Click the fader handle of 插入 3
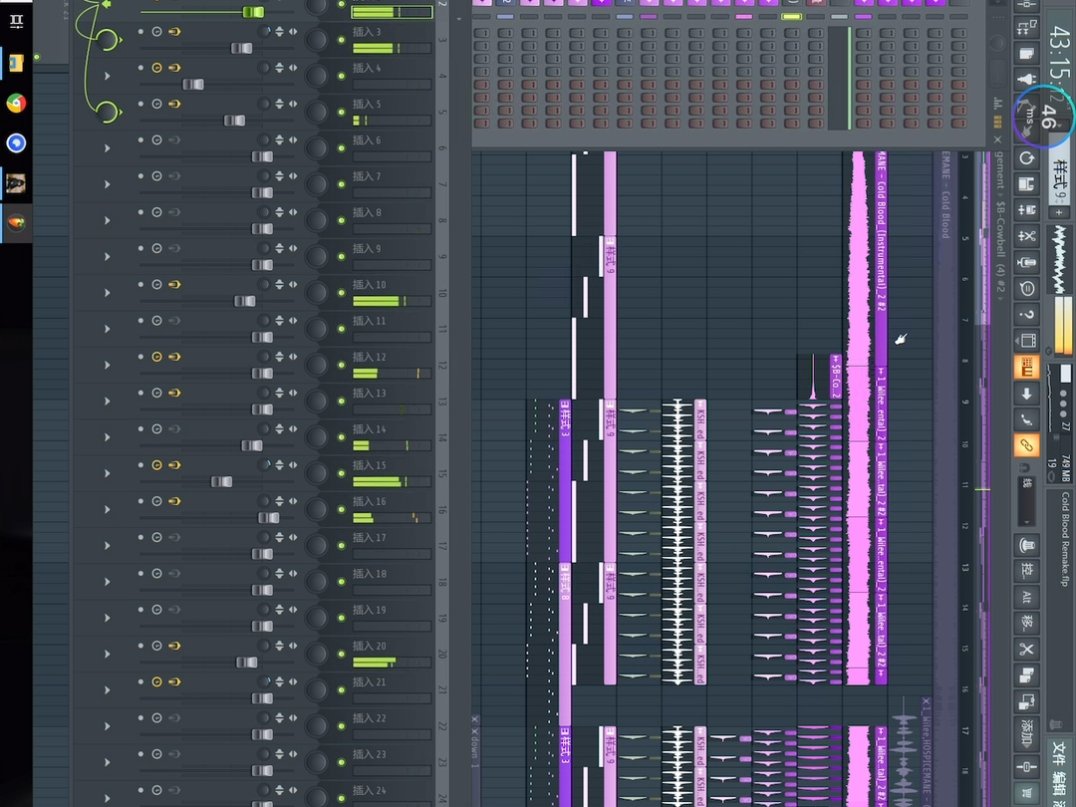The width and height of the screenshot is (1076, 807). pos(241,48)
